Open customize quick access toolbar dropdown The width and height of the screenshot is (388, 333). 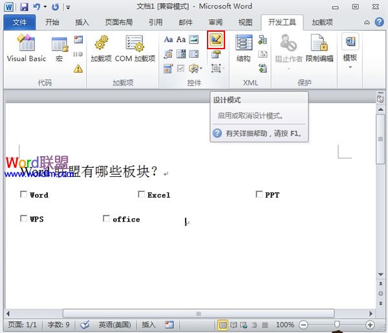(x=68, y=7)
